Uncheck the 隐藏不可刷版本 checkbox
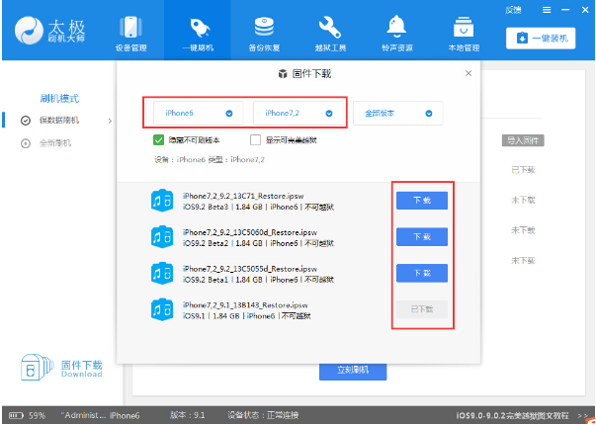This screenshot has height=425, width=596. (158, 140)
